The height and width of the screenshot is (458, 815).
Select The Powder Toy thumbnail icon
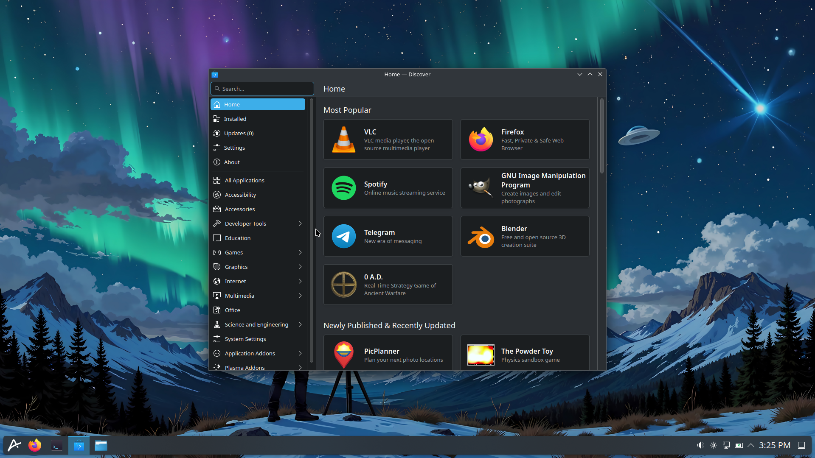481,355
